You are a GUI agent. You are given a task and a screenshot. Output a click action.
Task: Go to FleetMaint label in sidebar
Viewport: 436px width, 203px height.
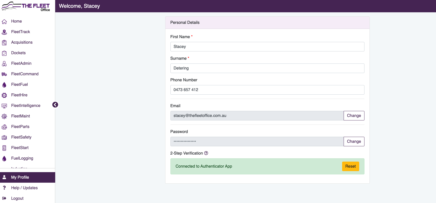pos(21,116)
